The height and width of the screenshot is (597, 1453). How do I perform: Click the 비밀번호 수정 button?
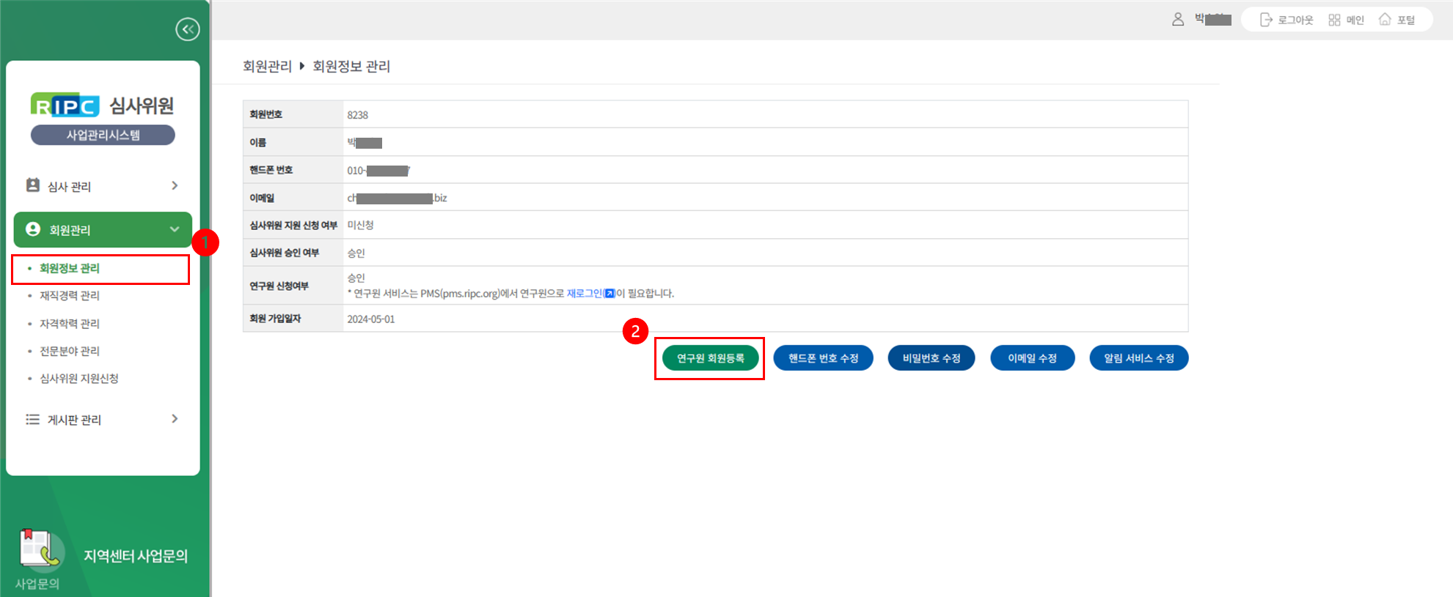coord(931,358)
